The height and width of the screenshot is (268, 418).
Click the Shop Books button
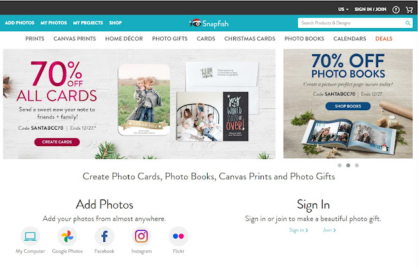click(x=348, y=106)
